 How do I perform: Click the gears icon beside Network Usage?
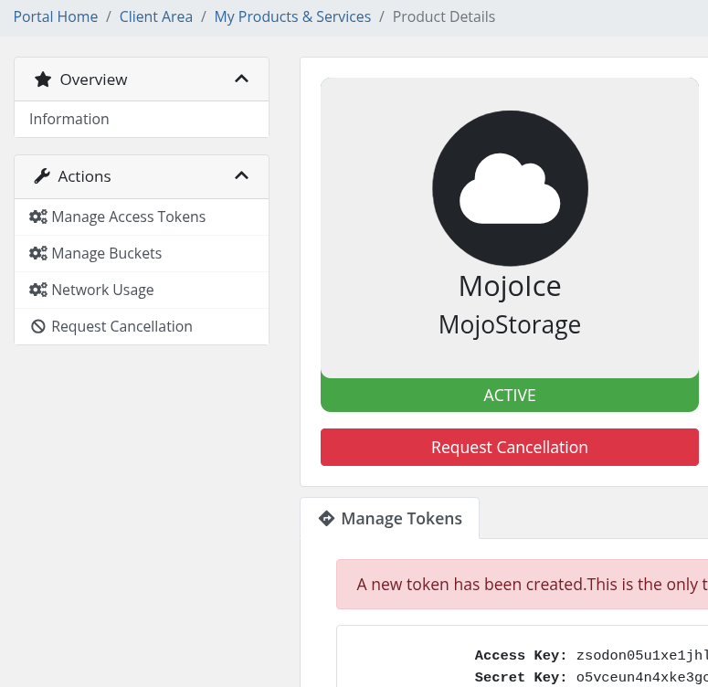pyautogui.click(x=38, y=290)
